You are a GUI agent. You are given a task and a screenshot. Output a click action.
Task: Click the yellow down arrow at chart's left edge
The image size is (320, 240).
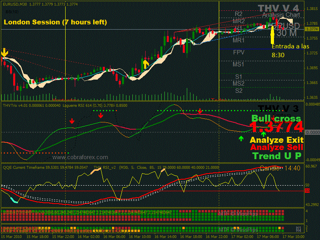[x=4, y=52]
